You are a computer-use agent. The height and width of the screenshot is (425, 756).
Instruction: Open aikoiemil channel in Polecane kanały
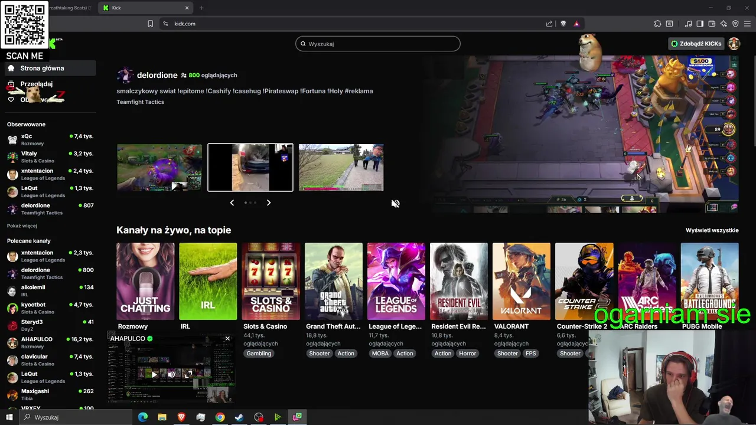click(50, 290)
